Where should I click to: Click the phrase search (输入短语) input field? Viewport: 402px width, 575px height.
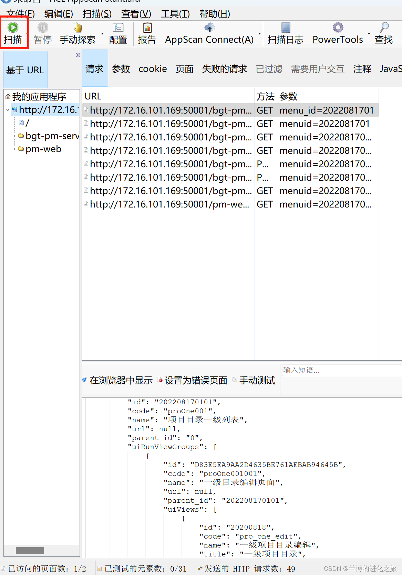point(342,370)
